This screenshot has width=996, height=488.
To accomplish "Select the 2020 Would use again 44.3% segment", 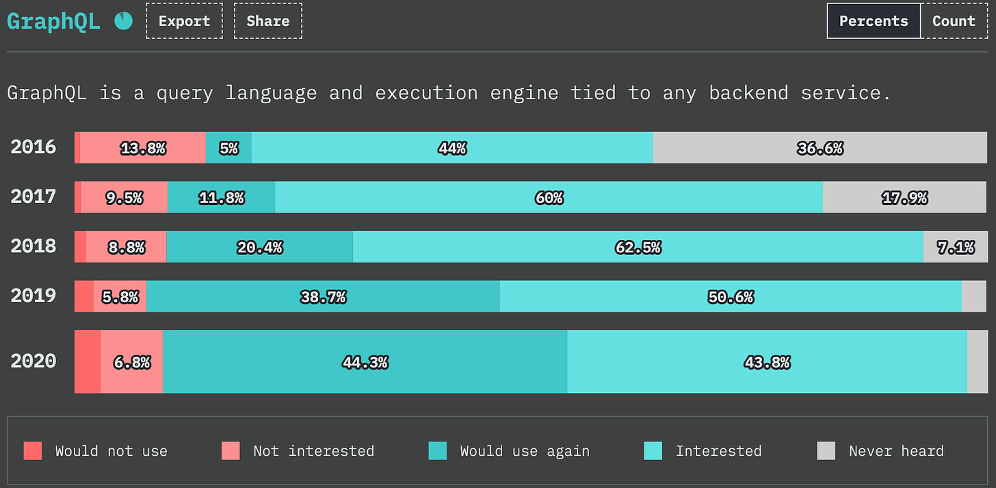I will click(365, 362).
